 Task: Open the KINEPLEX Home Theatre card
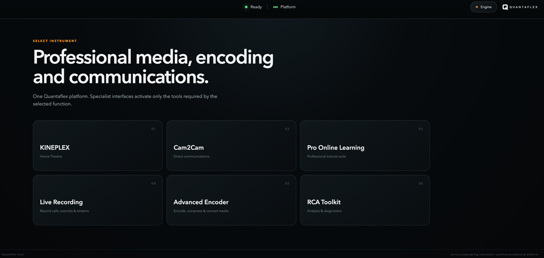click(x=98, y=146)
